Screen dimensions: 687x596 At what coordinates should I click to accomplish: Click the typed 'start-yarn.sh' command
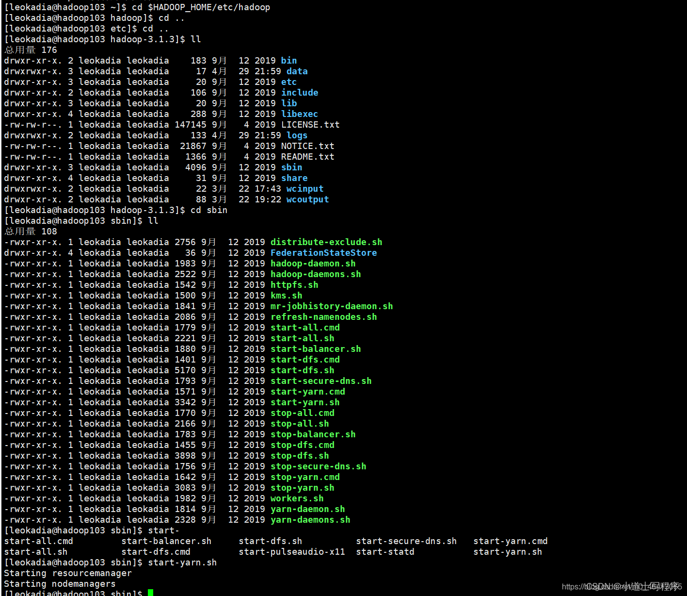click(182, 563)
